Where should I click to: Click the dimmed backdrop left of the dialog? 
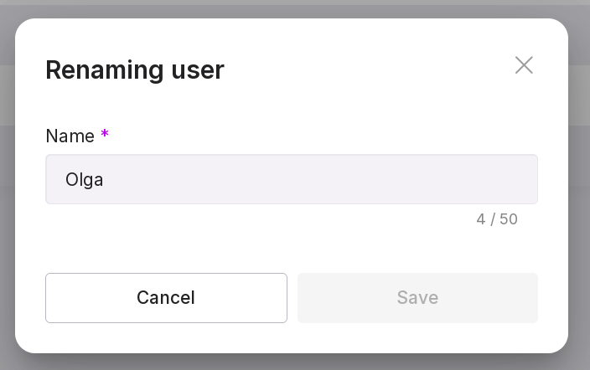(7, 184)
